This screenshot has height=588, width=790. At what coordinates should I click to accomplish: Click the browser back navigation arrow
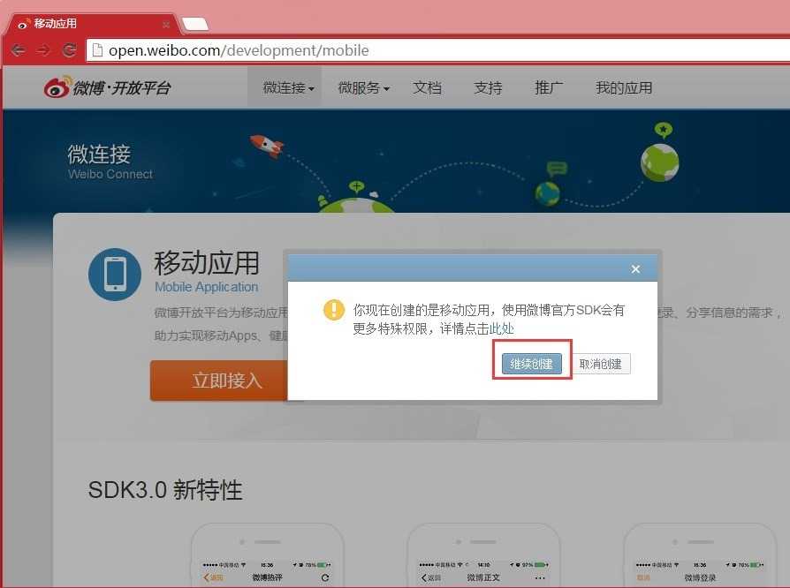18,50
